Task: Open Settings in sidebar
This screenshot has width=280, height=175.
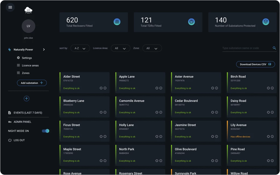Action: click(24, 58)
